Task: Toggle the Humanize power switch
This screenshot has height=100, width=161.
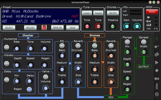Action: 7,47
